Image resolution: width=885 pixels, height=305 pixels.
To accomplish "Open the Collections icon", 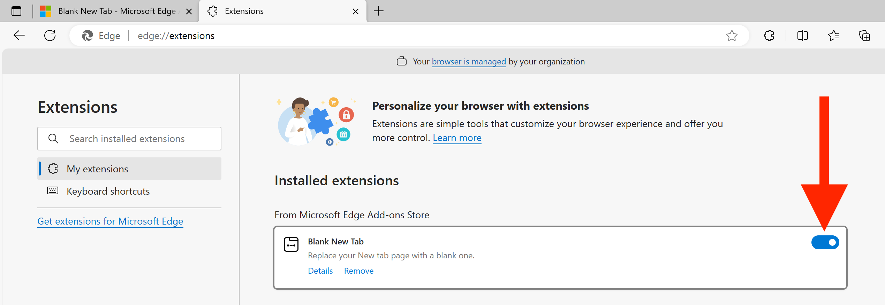I will pos(864,36).
